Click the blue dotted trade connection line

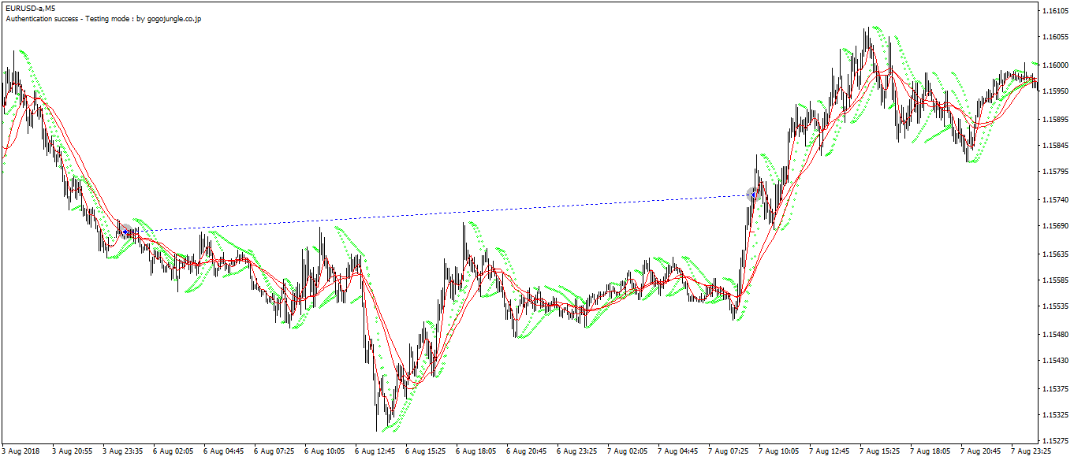[x=438, y=213]
